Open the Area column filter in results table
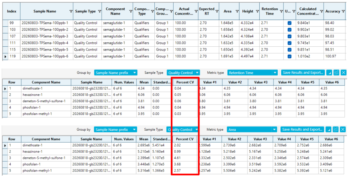The width and height of the screenshot is (348, 177). pyautogui.click(x=237, y=11)
